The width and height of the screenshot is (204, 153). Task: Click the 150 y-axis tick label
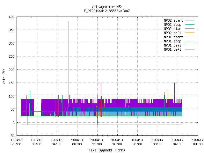(x=12, y=83)
